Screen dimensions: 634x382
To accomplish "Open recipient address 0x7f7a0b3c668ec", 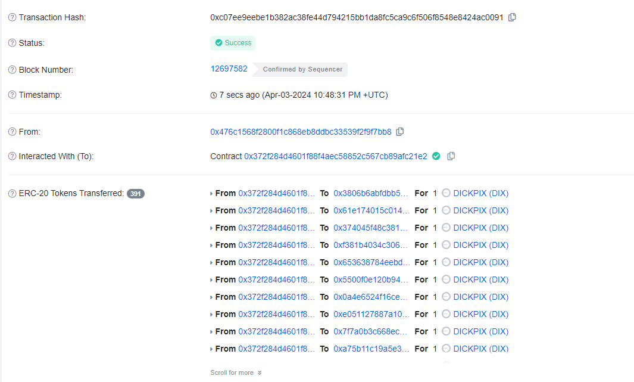I will click(371, 331).
